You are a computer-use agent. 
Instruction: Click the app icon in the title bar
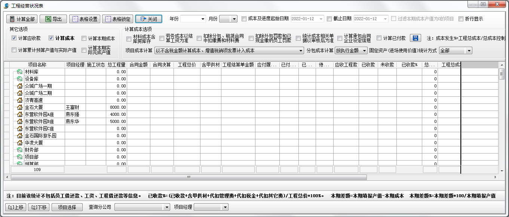5,4
